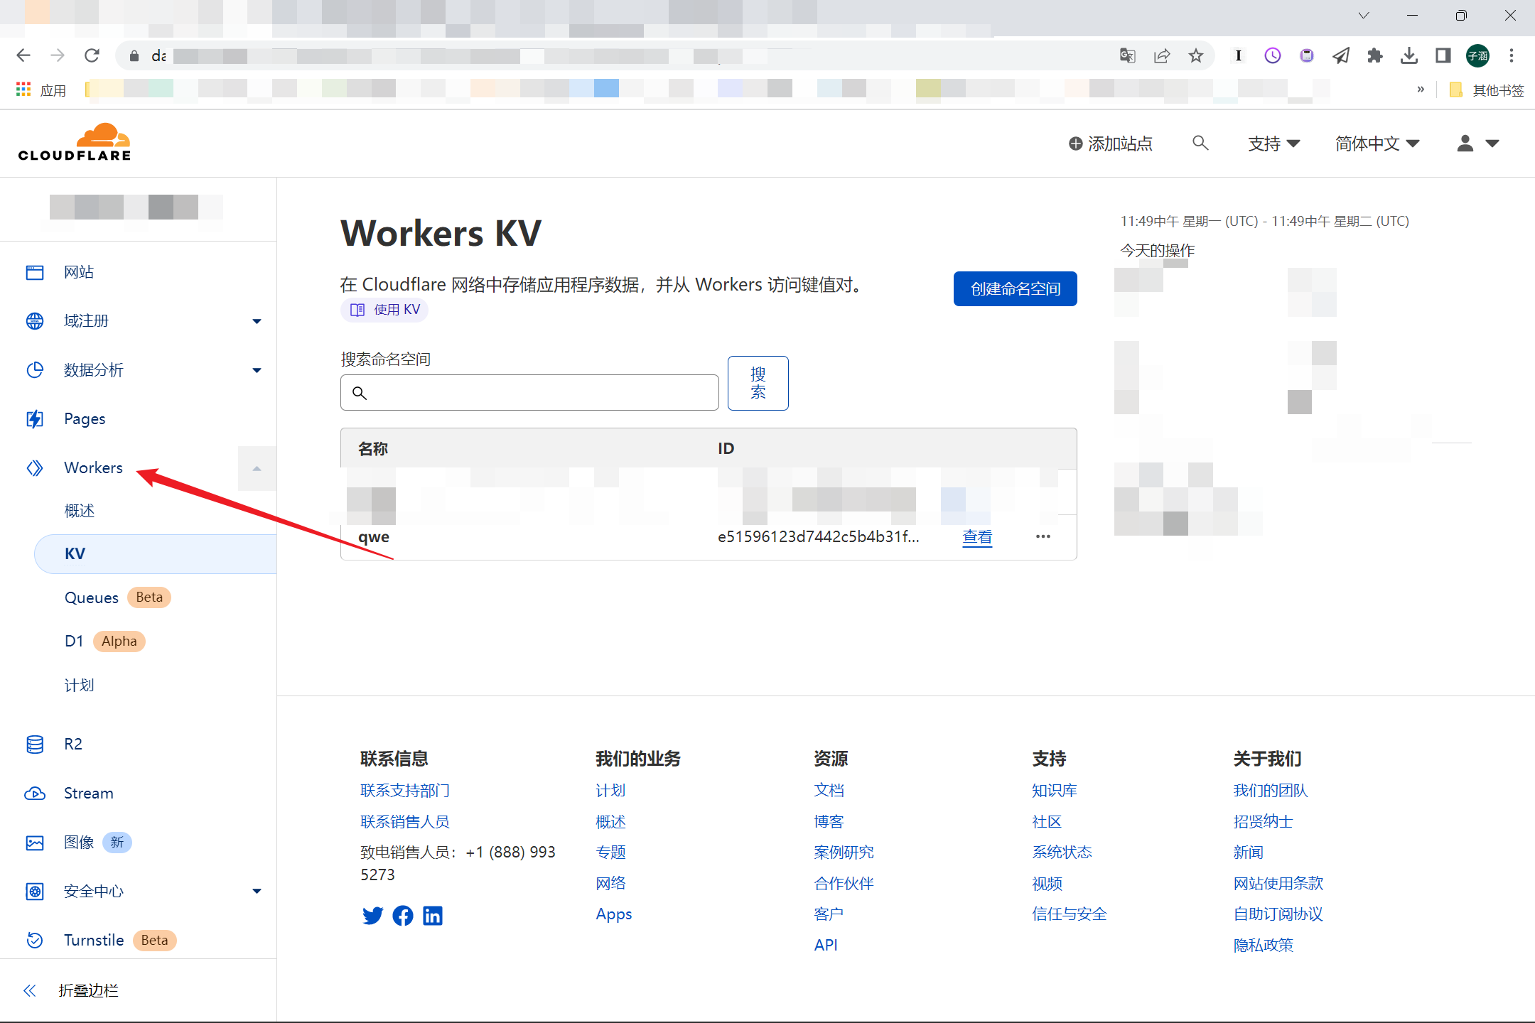Open the Chrome three-dot menu
The width and height of the screenshot is (1535, 1023).
(1512, 55)
